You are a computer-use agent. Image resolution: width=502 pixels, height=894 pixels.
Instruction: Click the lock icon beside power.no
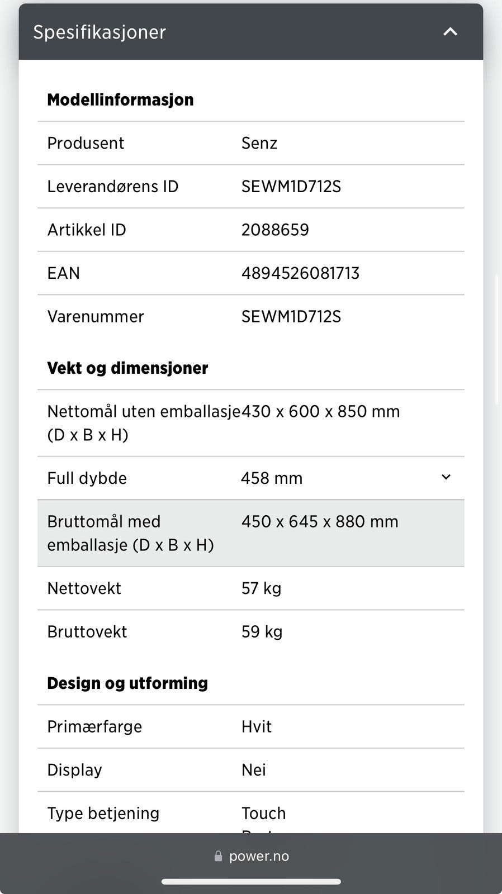[218, 856]
